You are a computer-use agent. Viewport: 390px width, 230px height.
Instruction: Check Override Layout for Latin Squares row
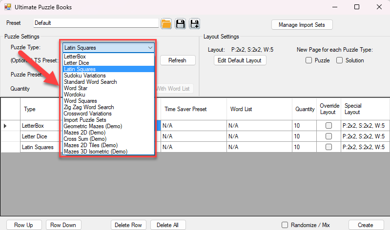click(x=328, y=147)
